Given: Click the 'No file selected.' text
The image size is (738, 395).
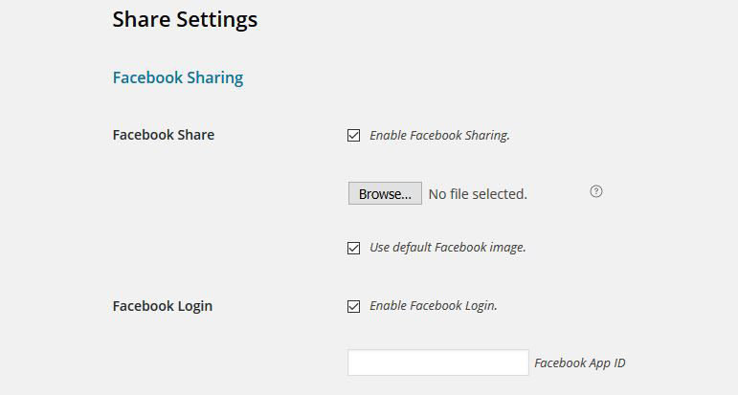Looking at the screenshot, I should 478,194.
